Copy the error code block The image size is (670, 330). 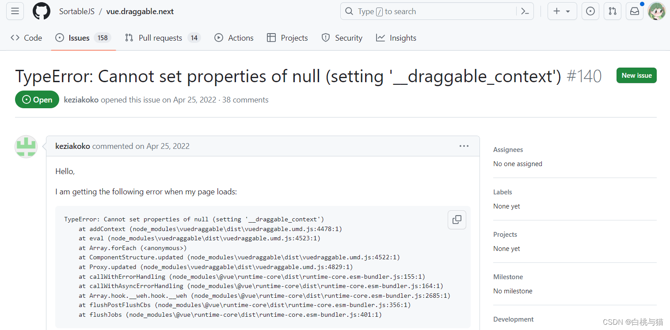pos(457,220)
